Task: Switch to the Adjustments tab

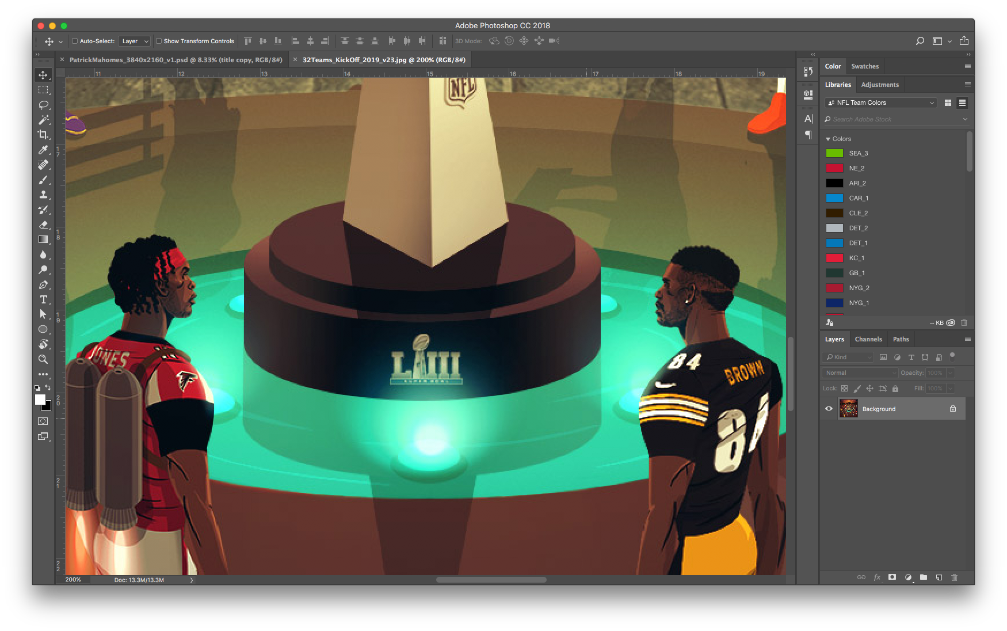Action: [x=880, y=85]
